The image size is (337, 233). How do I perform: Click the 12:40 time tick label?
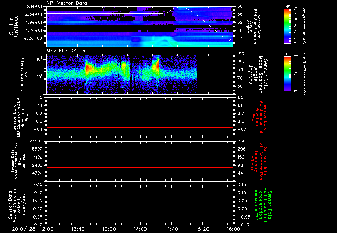(78, 229)
